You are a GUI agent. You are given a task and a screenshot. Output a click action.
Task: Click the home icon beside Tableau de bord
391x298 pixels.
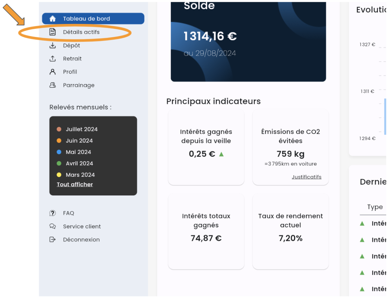[53, 19]
